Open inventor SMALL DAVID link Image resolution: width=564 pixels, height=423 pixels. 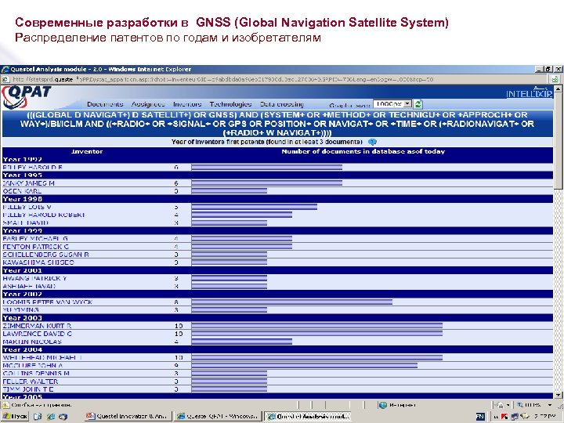(x=26, y=222)
